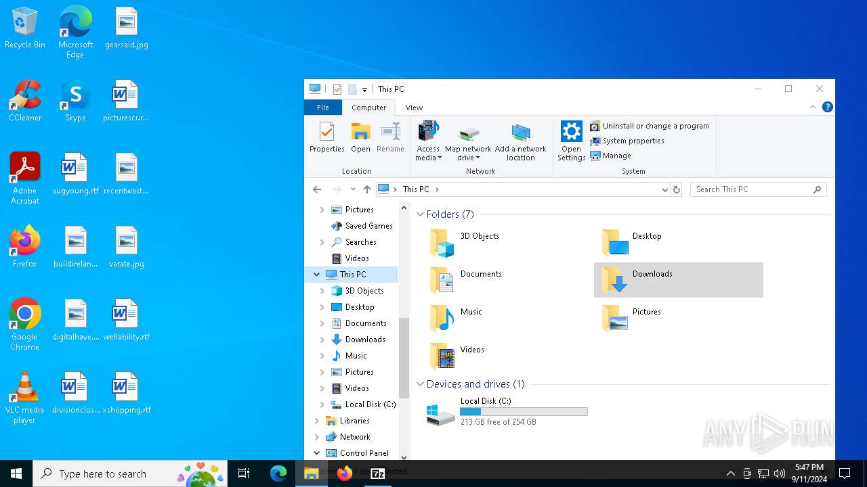This screenshot has width=867, height=487.
Task: Select the VLC media player shortcut
Action: [x=25, y=398]
